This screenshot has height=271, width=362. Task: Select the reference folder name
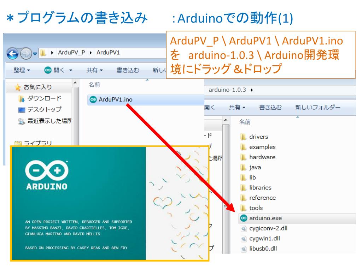[x=263, y=198]
